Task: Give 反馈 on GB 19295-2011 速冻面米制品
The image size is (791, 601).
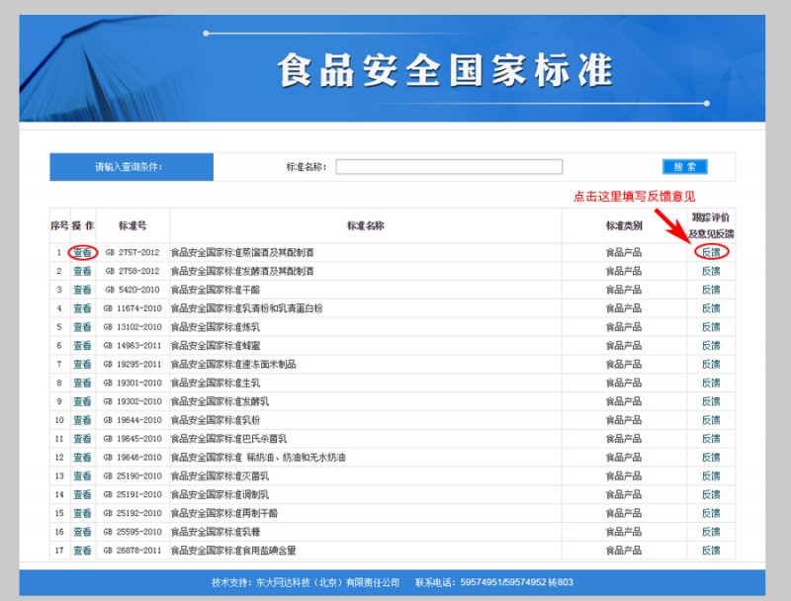Action: [711, 364]
